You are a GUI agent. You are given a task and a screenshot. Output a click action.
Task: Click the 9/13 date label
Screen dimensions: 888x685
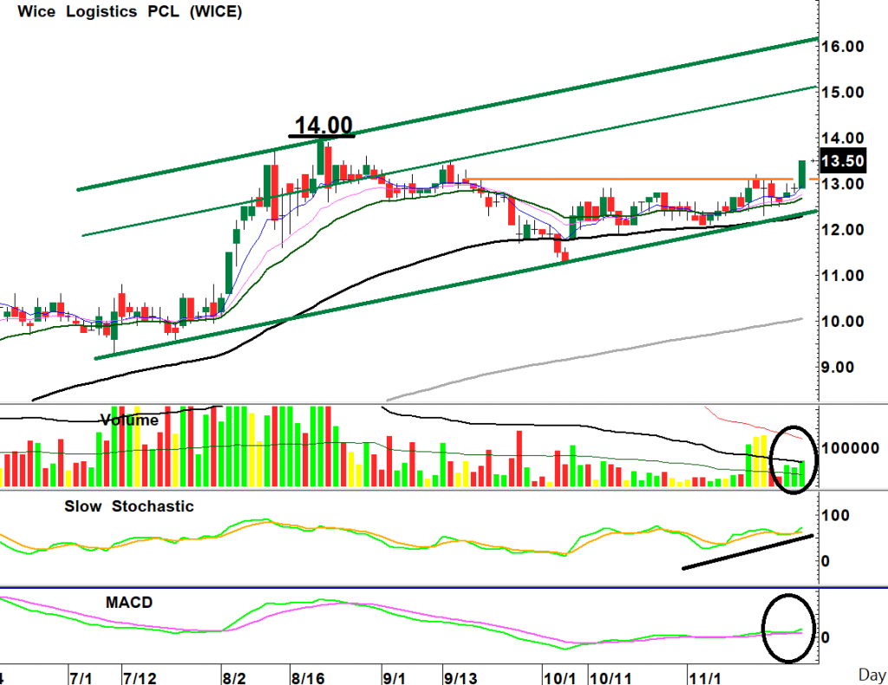(460, 678)
